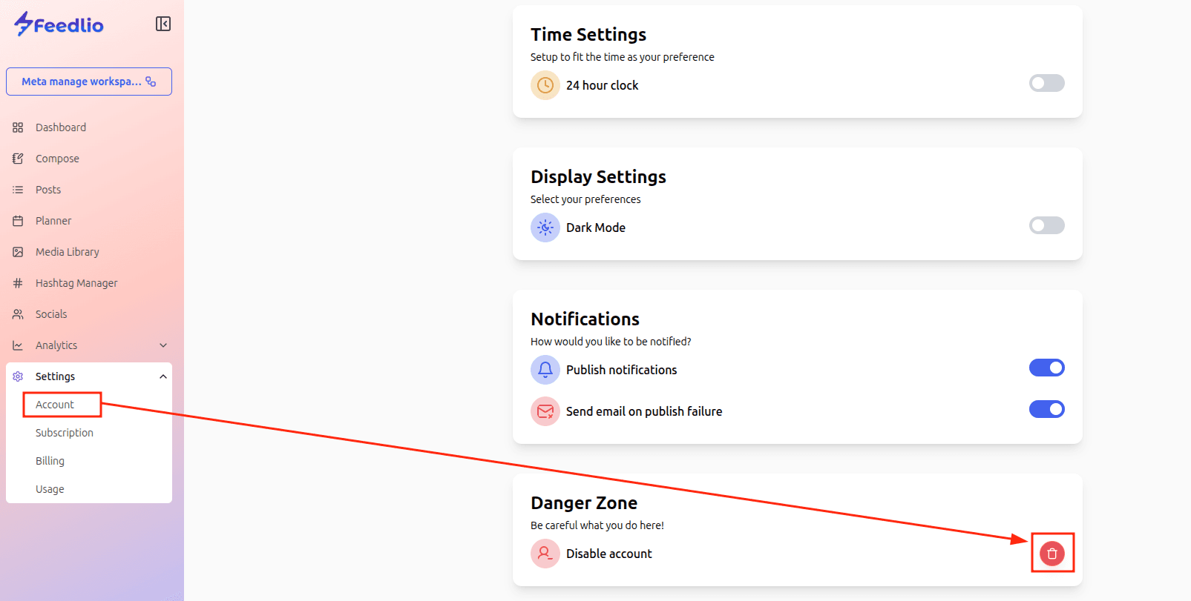Expand the Analytics menu chevron
Viewport: 1191px width, 601px height.
tap(163, 345)
